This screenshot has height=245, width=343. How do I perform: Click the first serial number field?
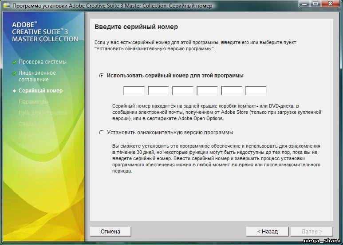pyautogui.click(x=134, y=91)
